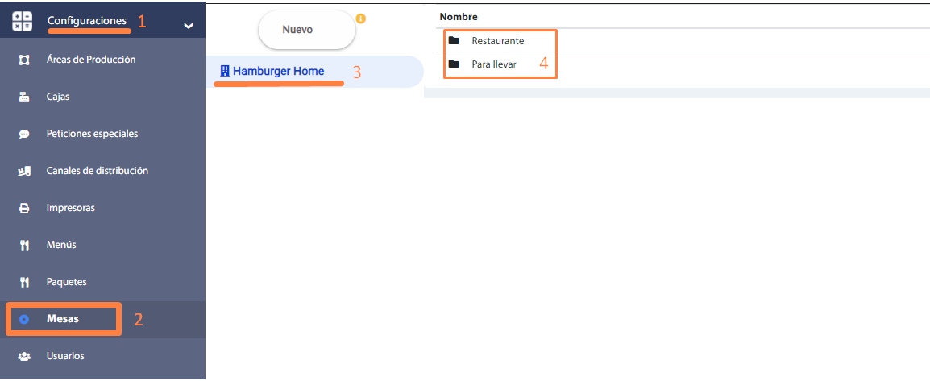
Task: Click the Nombre column header
Action: tap(459, 16)
